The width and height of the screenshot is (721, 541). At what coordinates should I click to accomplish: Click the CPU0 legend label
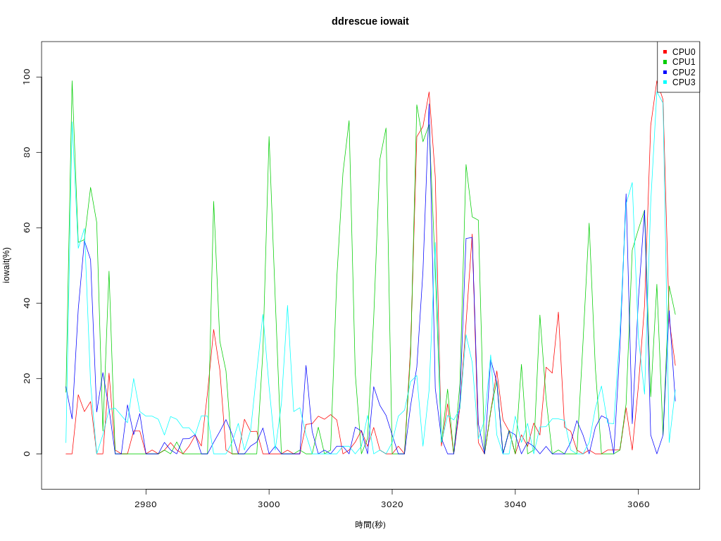pos(683,52)
